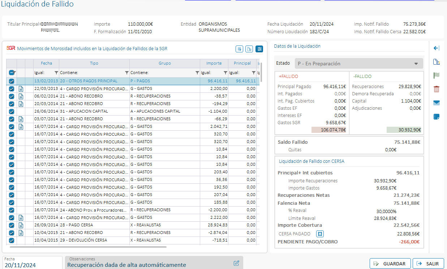
Task: Focus the Fecha date field at bottom
Action: tap(32, 263)
